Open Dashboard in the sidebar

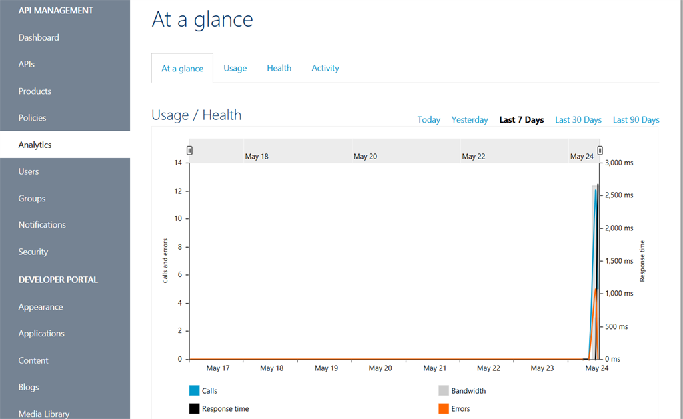39,37
